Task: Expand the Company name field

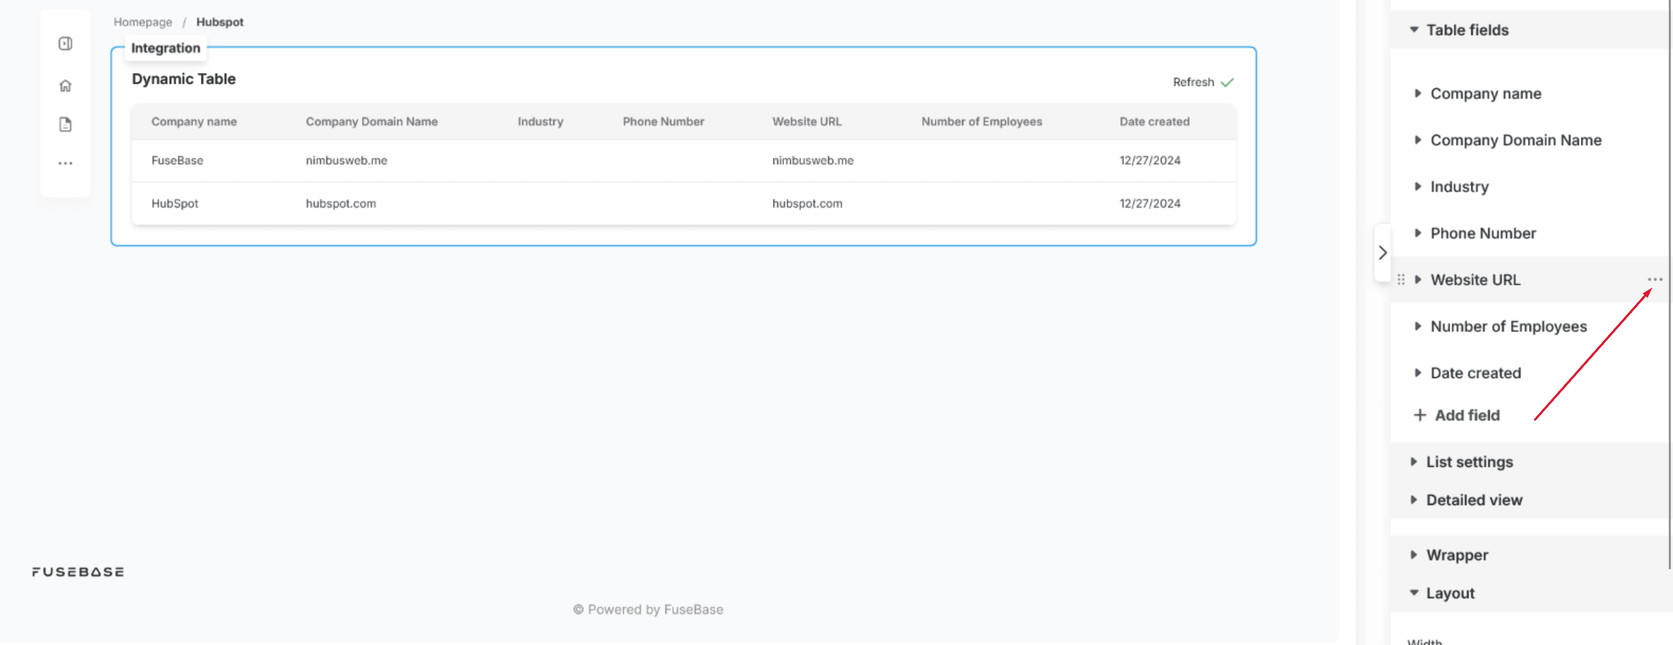Action: [1417, 93]
